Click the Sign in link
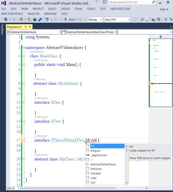173x192 pixels. point(164,9)
